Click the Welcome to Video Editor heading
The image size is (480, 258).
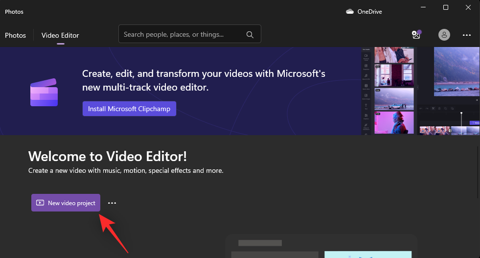tap(108, 156)
